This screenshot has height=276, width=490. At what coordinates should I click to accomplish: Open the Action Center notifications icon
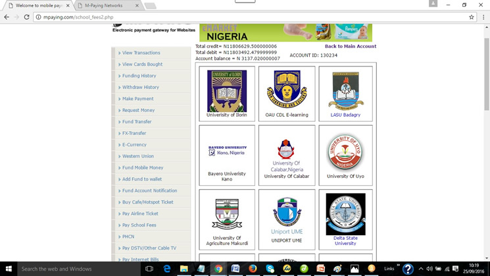tap(456, 269)
